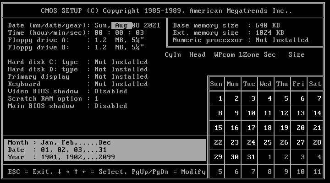Choose Hard disk C type setting
The width and height of the screenshot is (330, 183).
[121, 62]
